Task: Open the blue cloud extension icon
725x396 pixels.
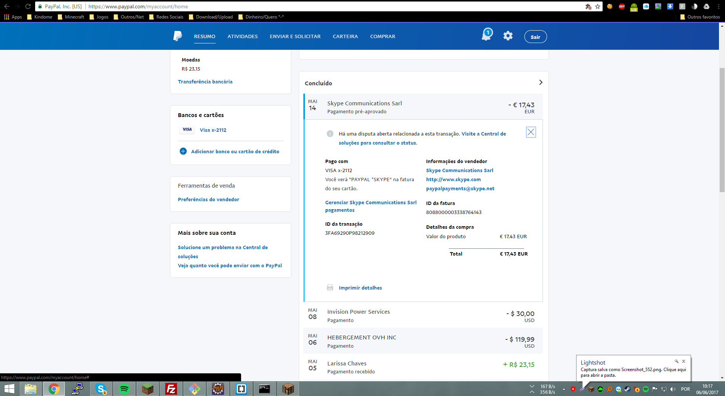Action: (x=646, y=6)
